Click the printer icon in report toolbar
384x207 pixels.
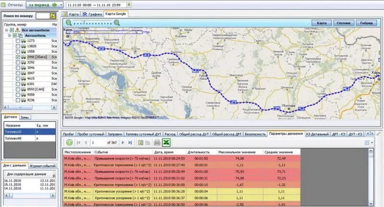point(157,142)
